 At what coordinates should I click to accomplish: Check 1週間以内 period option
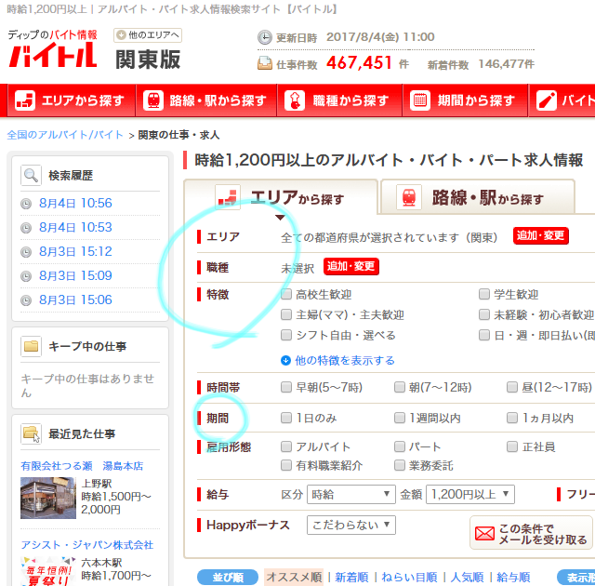click(x=400, y=419)
